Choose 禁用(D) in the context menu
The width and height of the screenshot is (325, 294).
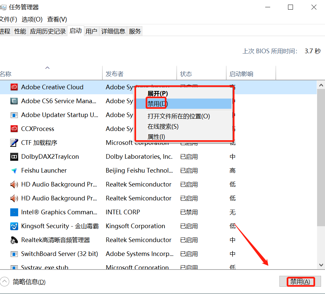(x=158, y=104)
